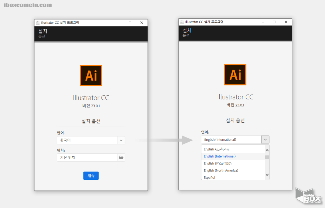Expand the 한국어 language dropdown arrow
Image resolution: width=325 pixels, height=208 pixels.
121,140
